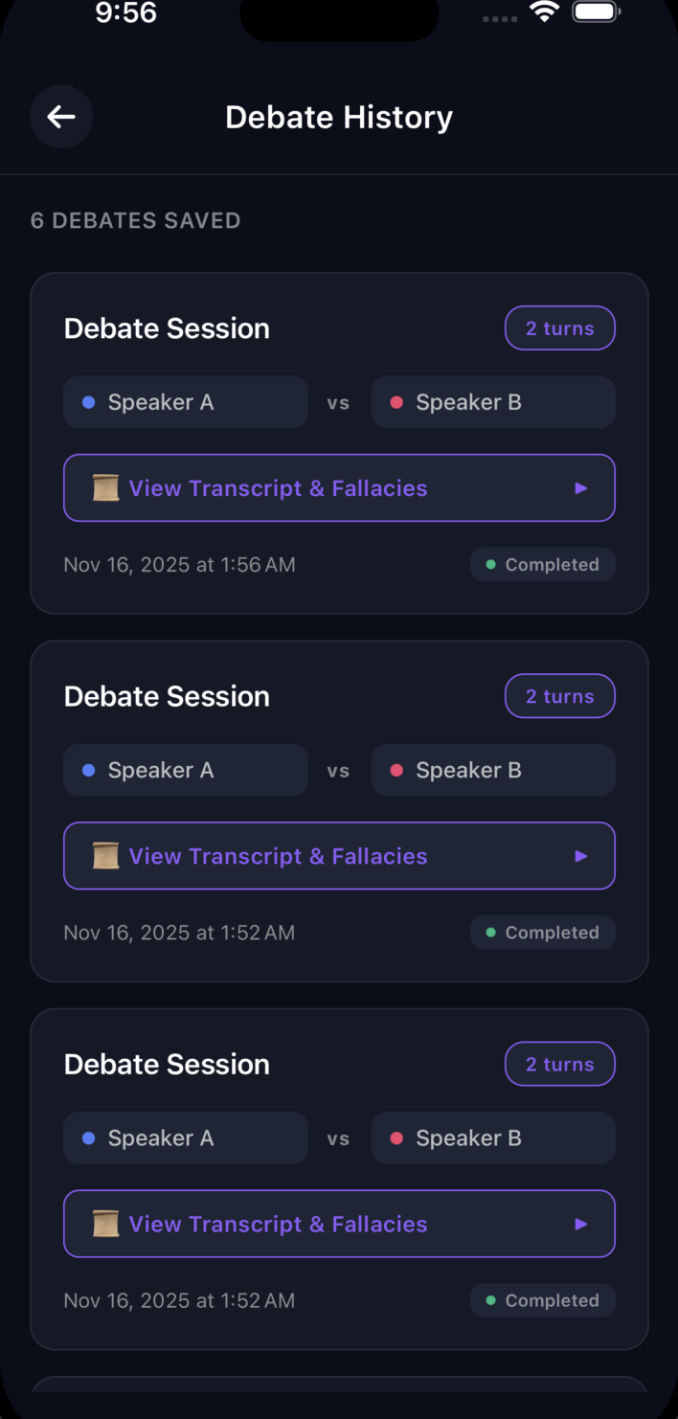Click the scroll icon in the 1:56 AM debate card
Viewport: 678px width, 1419px height.
(x=105, y=488)
